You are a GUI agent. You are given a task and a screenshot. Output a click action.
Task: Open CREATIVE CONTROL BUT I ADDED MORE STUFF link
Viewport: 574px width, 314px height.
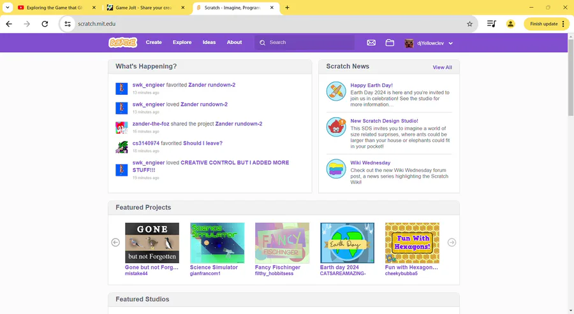(211, 166)
